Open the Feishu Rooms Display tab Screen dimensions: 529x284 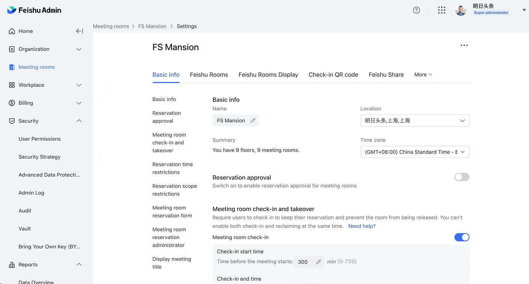click(x=268, y=74)
